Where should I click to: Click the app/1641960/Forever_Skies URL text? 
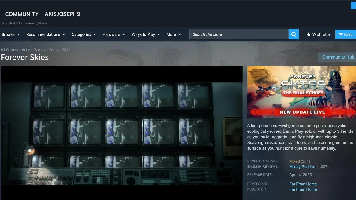[24, 23]
